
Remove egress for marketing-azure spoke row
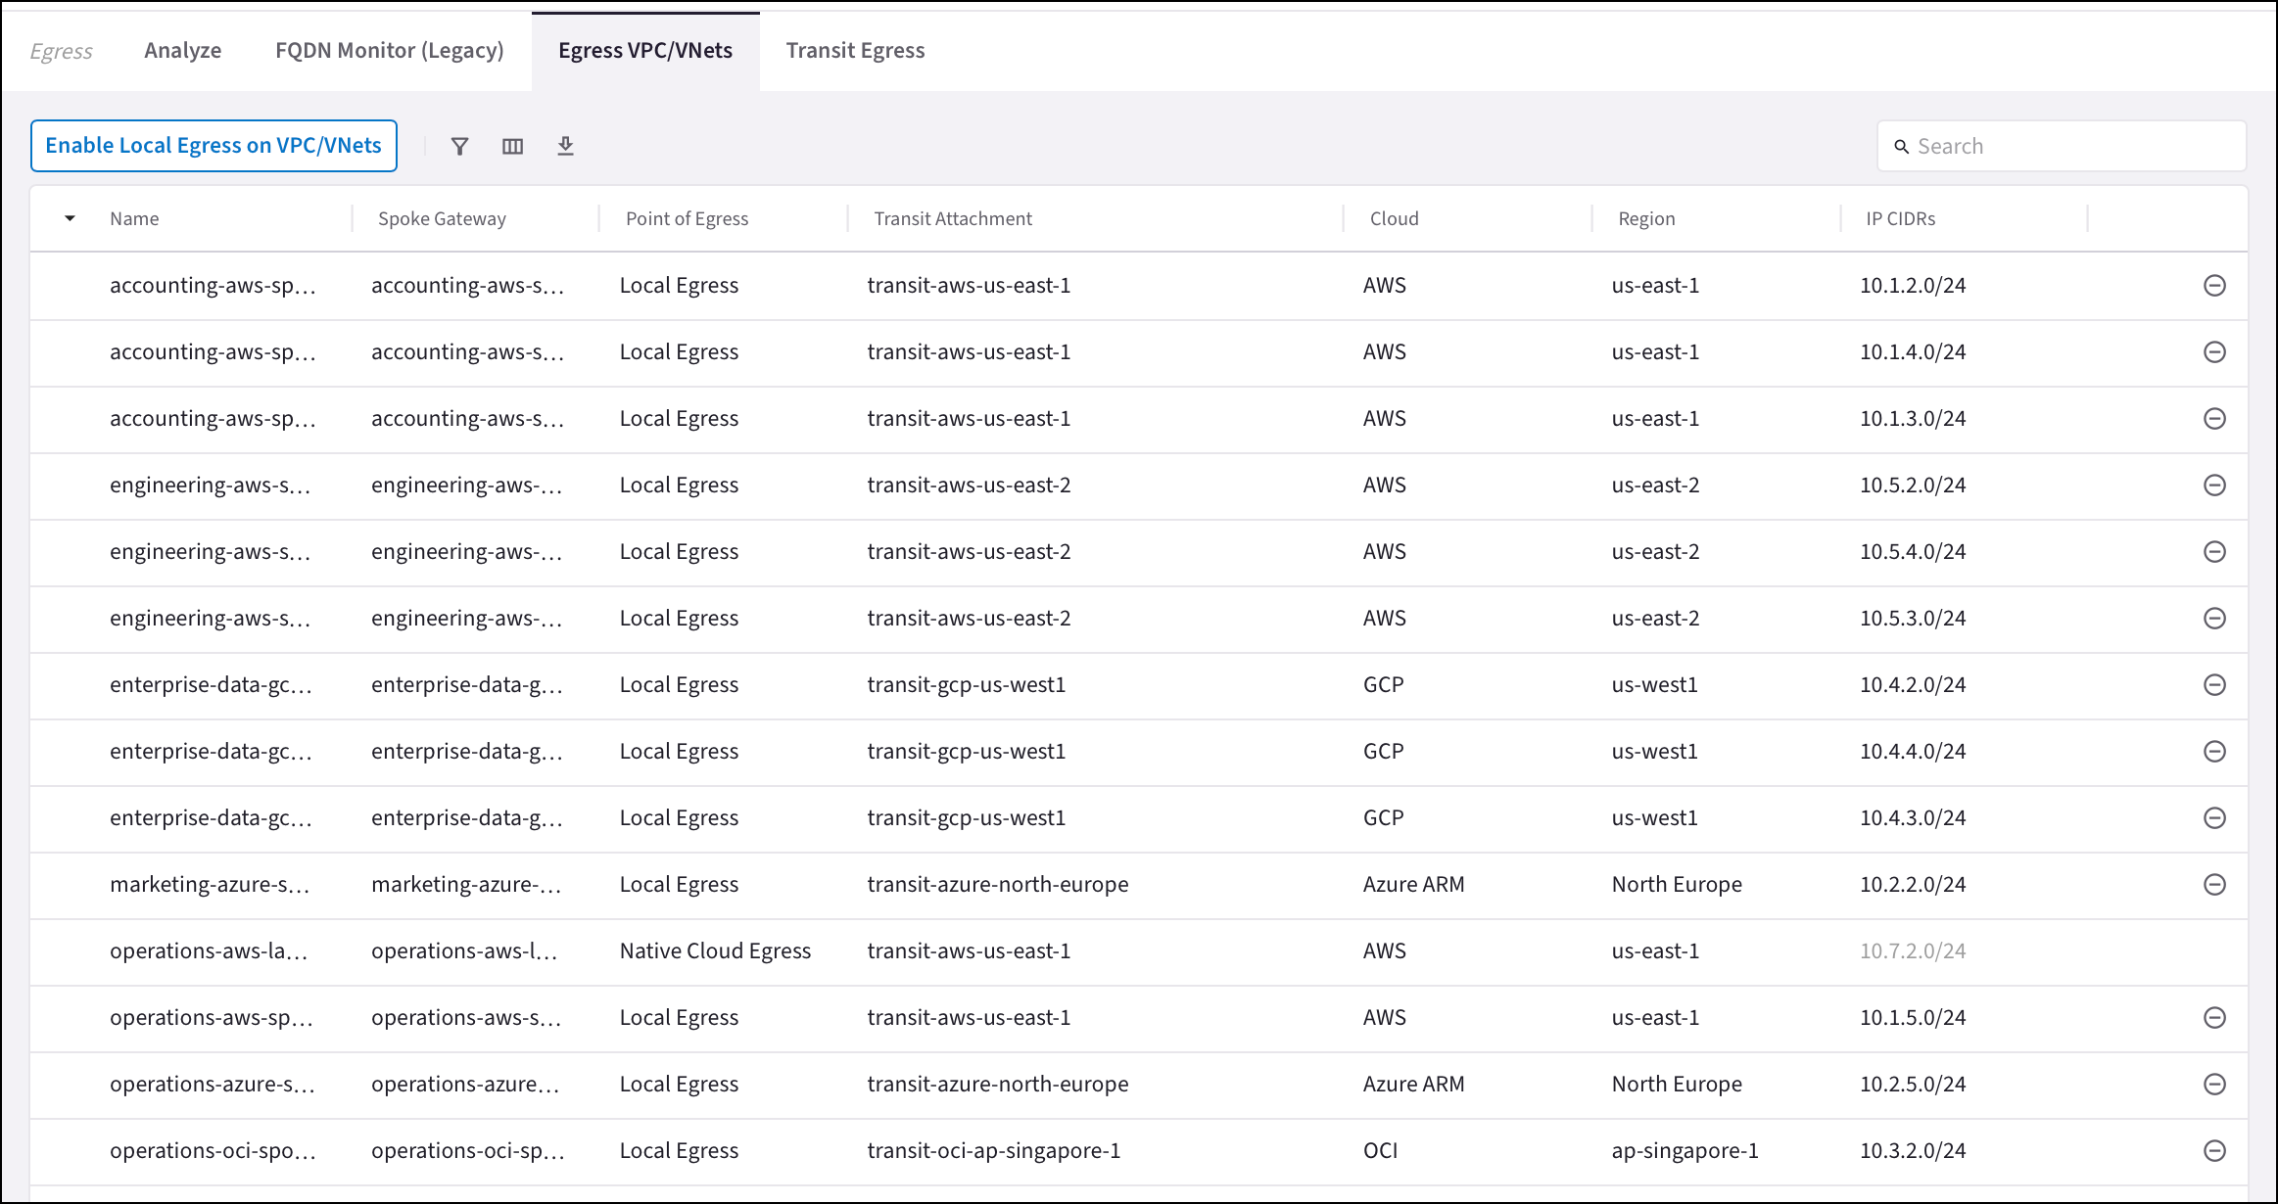point(2214,884)
